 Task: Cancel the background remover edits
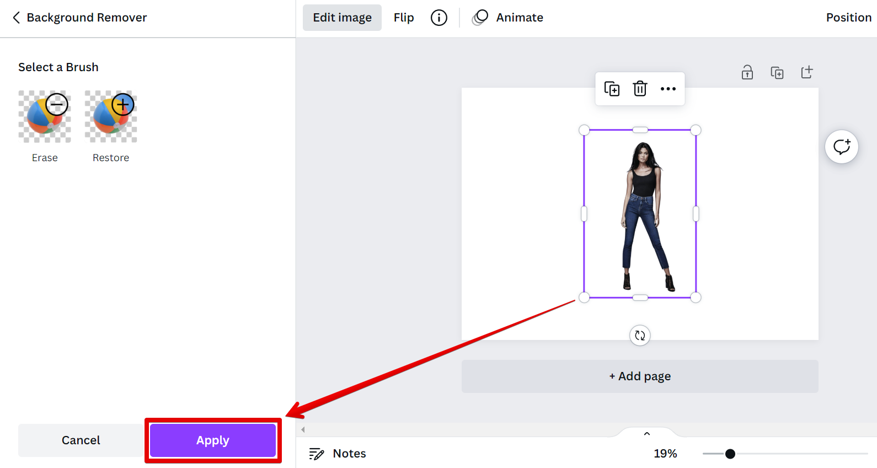coord(81,440)
